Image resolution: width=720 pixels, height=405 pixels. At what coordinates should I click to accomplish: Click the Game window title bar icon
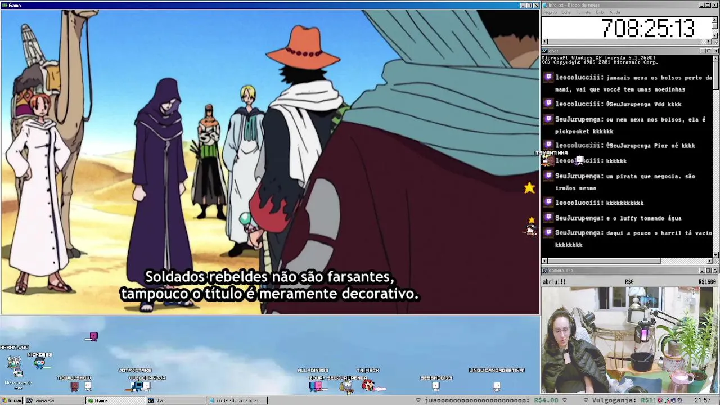(x=4, y=5)
